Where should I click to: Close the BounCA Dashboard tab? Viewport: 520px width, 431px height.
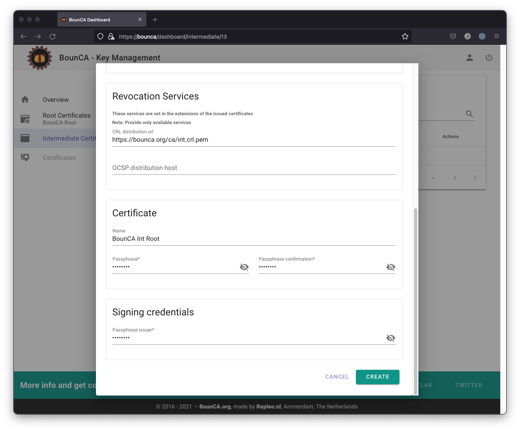click(x=140, y=19)
